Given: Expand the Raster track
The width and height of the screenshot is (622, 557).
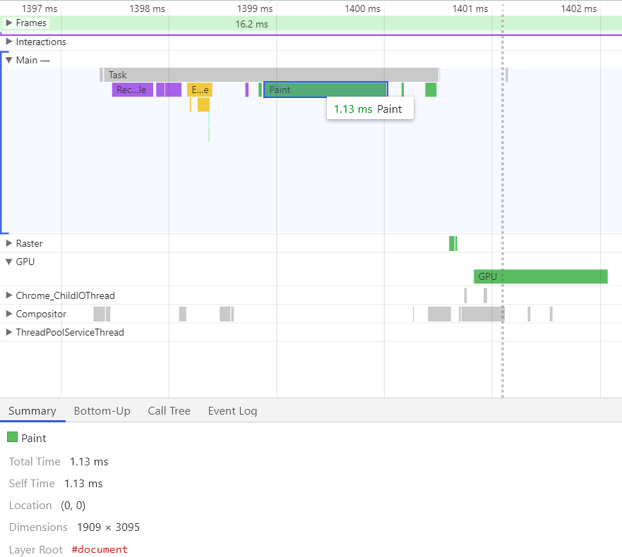Looking at the screenshot, I should coord(8,243).
